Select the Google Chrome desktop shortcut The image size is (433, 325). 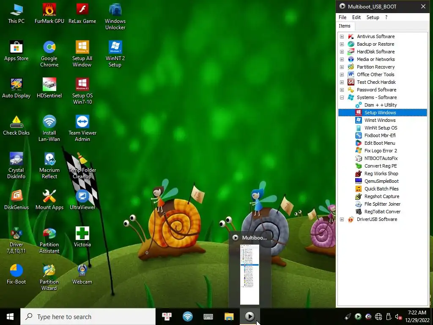[49, 54]
